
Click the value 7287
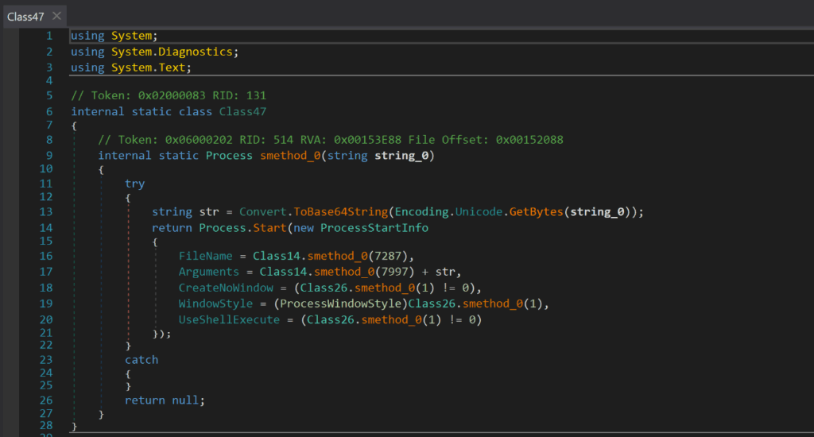pos(388,256)
